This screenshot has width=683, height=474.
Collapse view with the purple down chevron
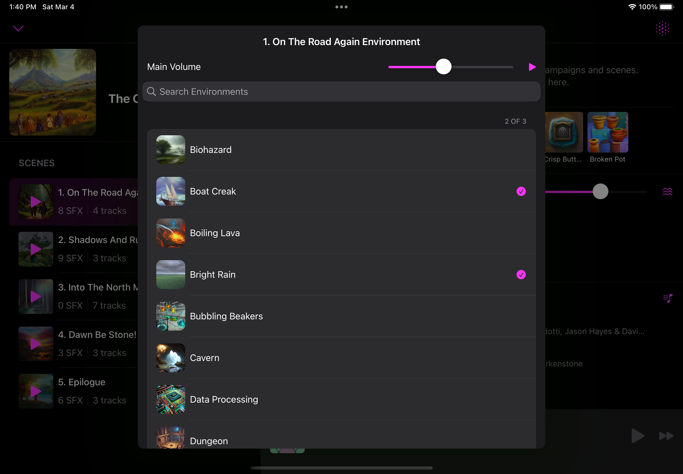click(18, 29)
